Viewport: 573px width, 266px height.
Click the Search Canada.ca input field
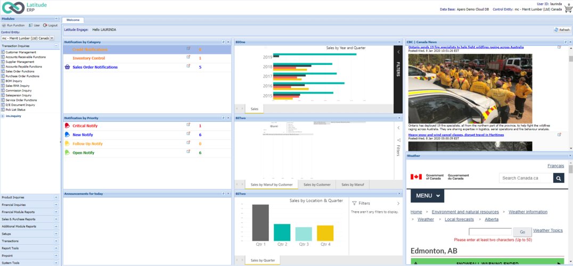526,178
